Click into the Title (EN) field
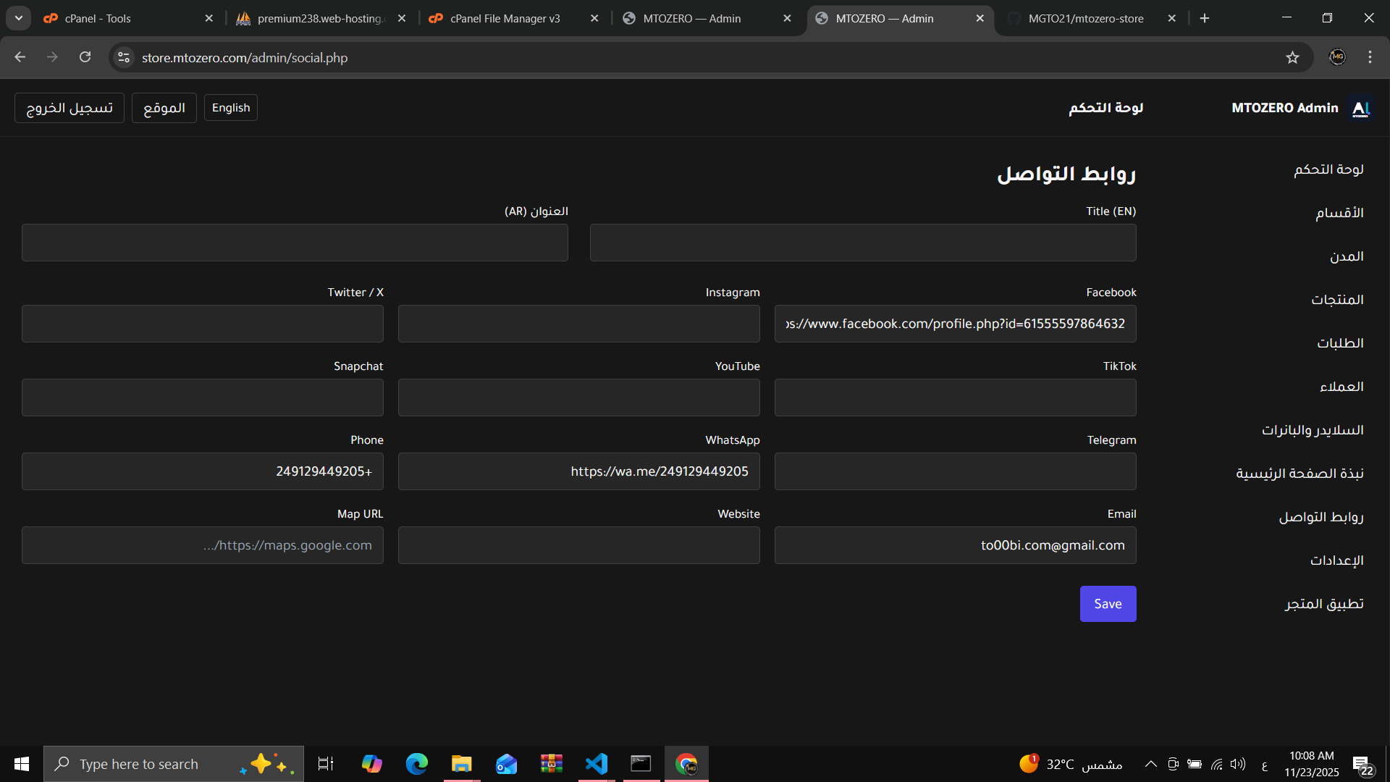The image size is (1390, 782). tap(862, 243)
